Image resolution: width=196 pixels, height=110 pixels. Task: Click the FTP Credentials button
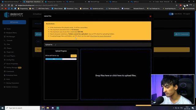pos(182,34)
